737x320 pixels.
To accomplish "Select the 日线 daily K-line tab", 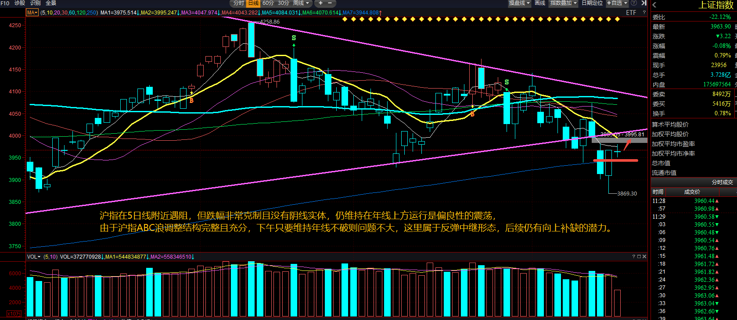I will [254, 3].
